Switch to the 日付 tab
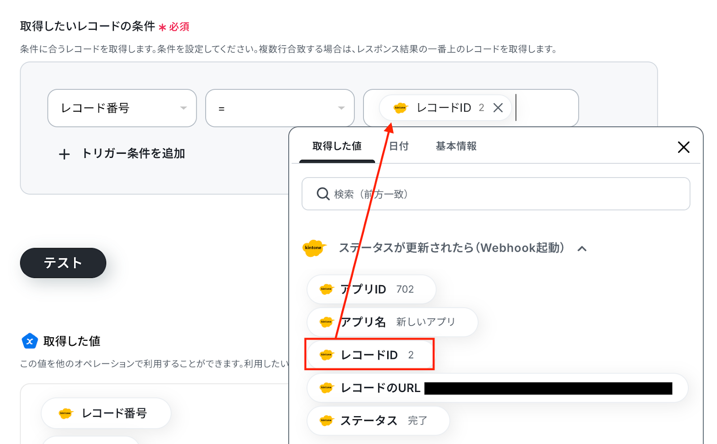 (x=399, y=146)
